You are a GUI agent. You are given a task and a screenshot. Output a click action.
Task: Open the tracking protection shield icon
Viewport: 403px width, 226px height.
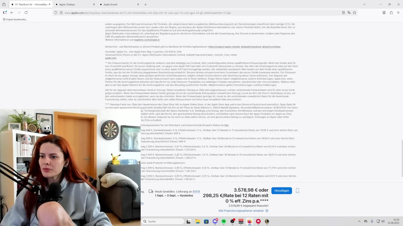(x=56, y=13)
